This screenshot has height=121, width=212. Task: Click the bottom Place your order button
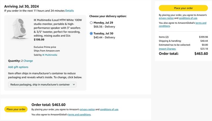pyautogui.click(x=16, y=109)
